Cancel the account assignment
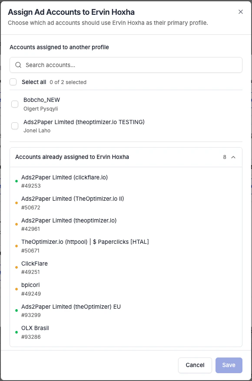This screenshot has width=252, height=381. [x=195, y=365]
